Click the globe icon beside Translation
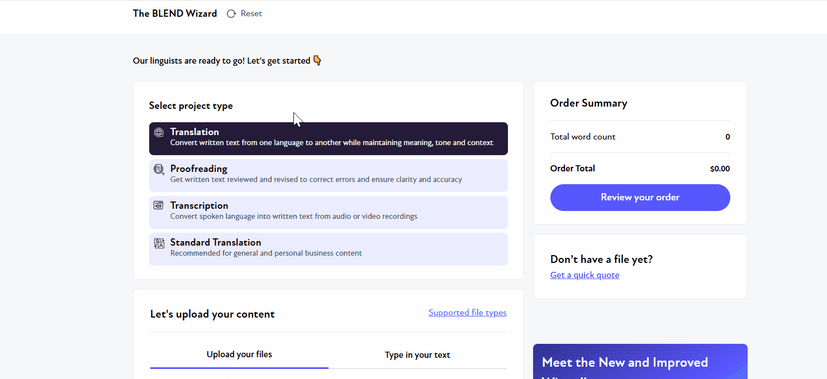 click(159, 132)
